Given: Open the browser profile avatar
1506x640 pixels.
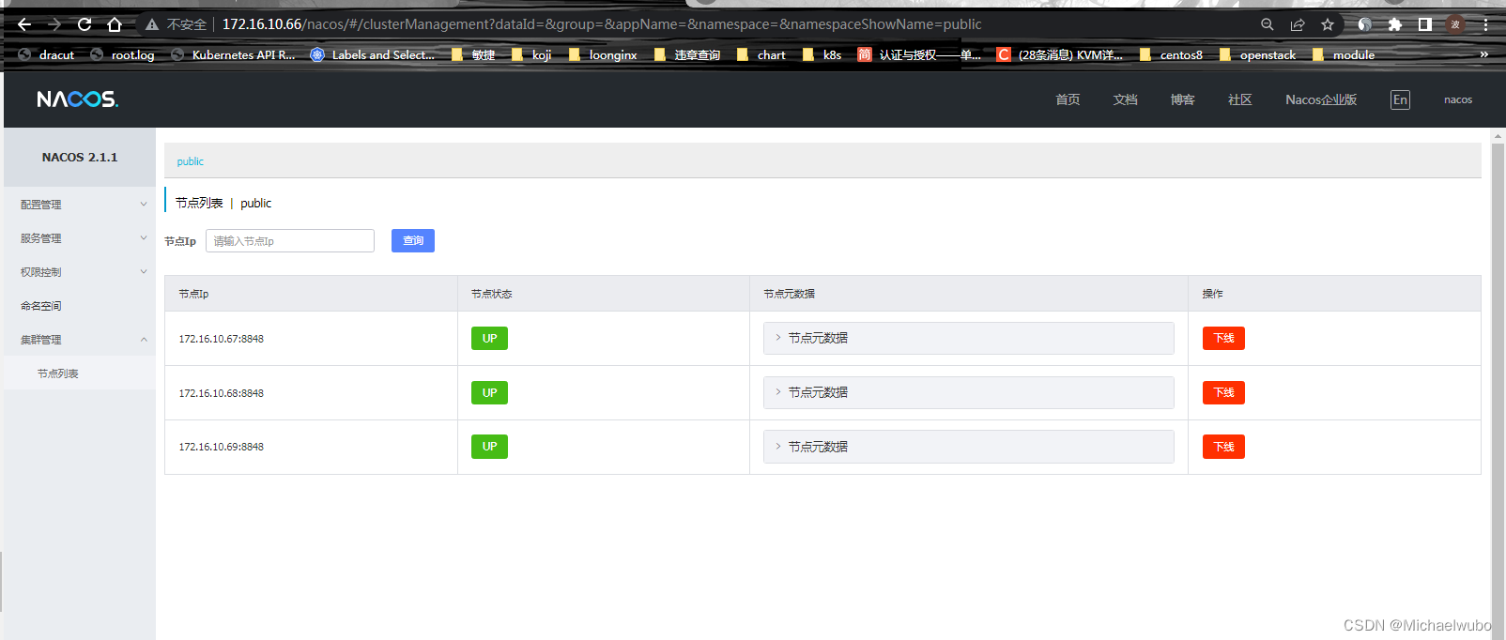Looking at the screenshot, I should pyautogui.click(x=1455, y=24).
